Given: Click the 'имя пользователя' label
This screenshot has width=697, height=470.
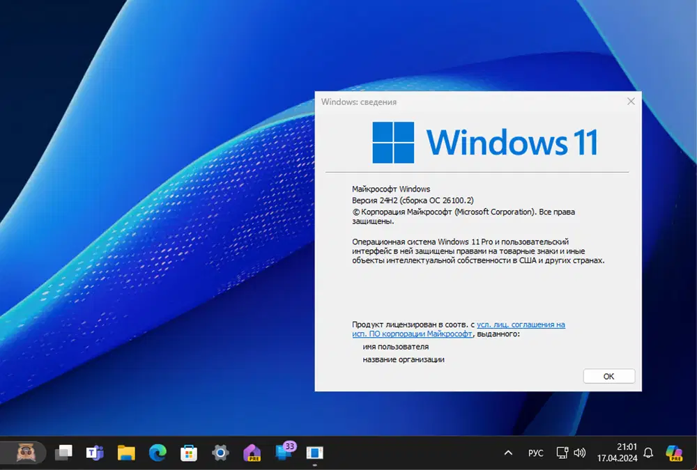Looking at the screenshot, I should tap(396, 347).
